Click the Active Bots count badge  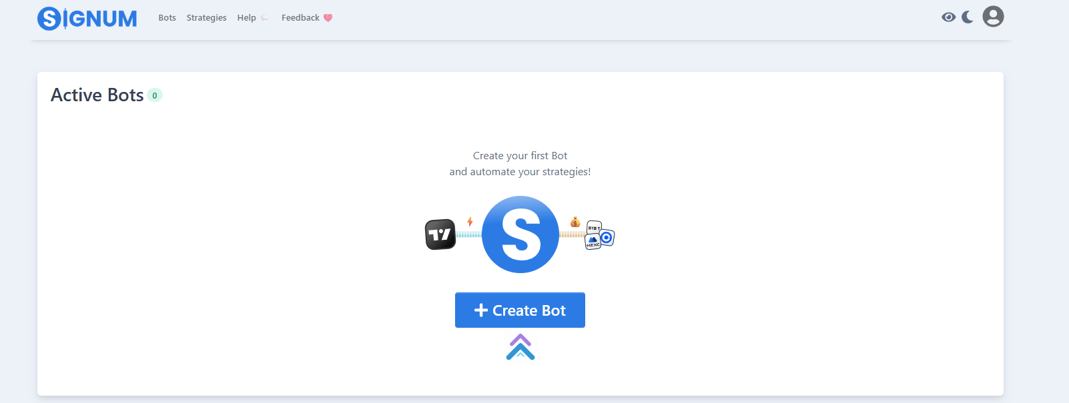coord(155,95)
